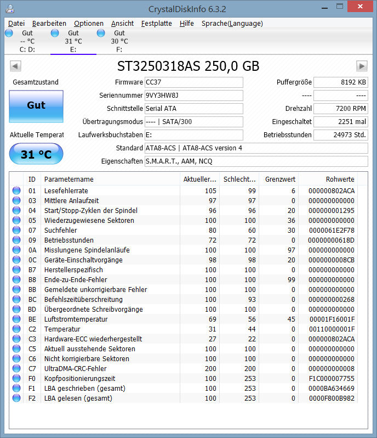Viewport: 377px width, 438px height.
Task: Click the Übertragungsmodus field SATA/300
Action: tap(194, 121)
